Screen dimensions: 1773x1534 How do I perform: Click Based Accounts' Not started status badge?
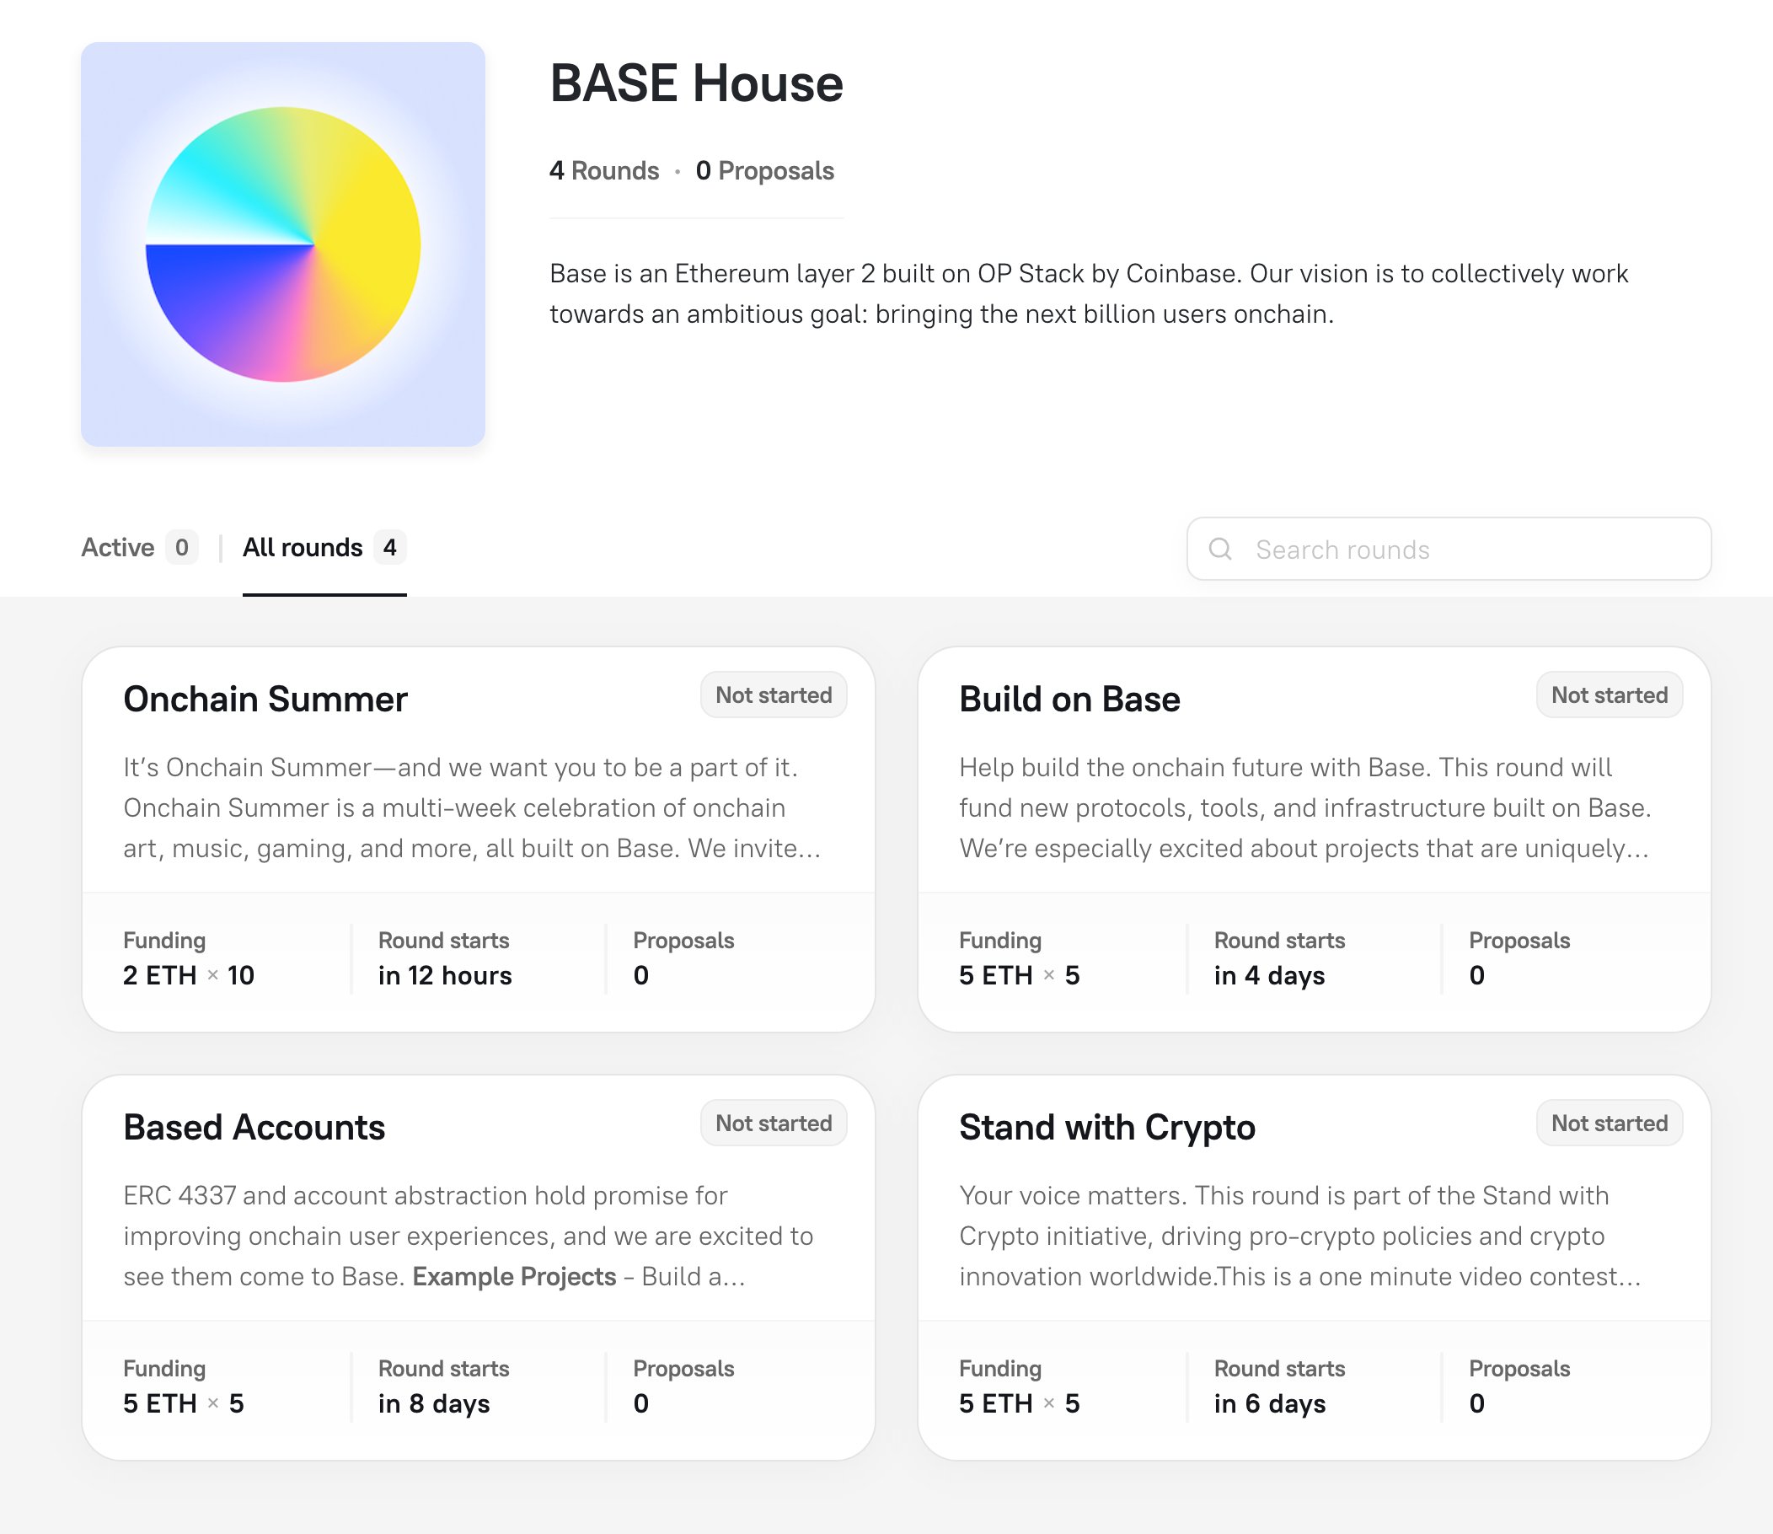tap(773, 1123)
